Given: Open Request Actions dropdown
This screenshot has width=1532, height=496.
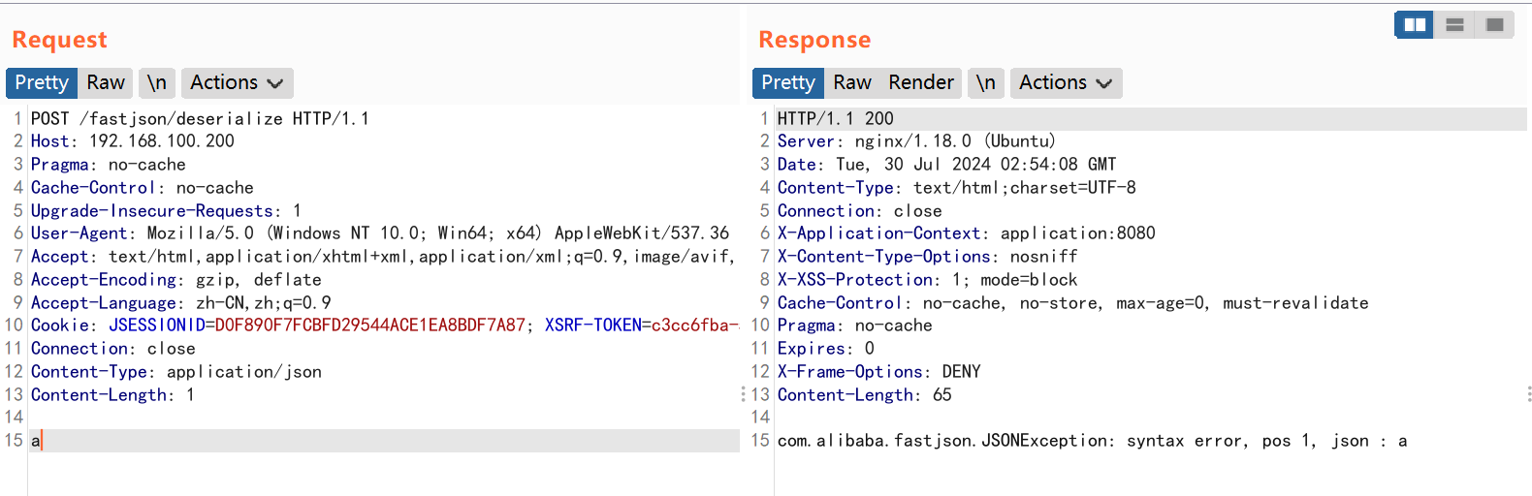Looking at the screenshot, I should pos(237,82).
